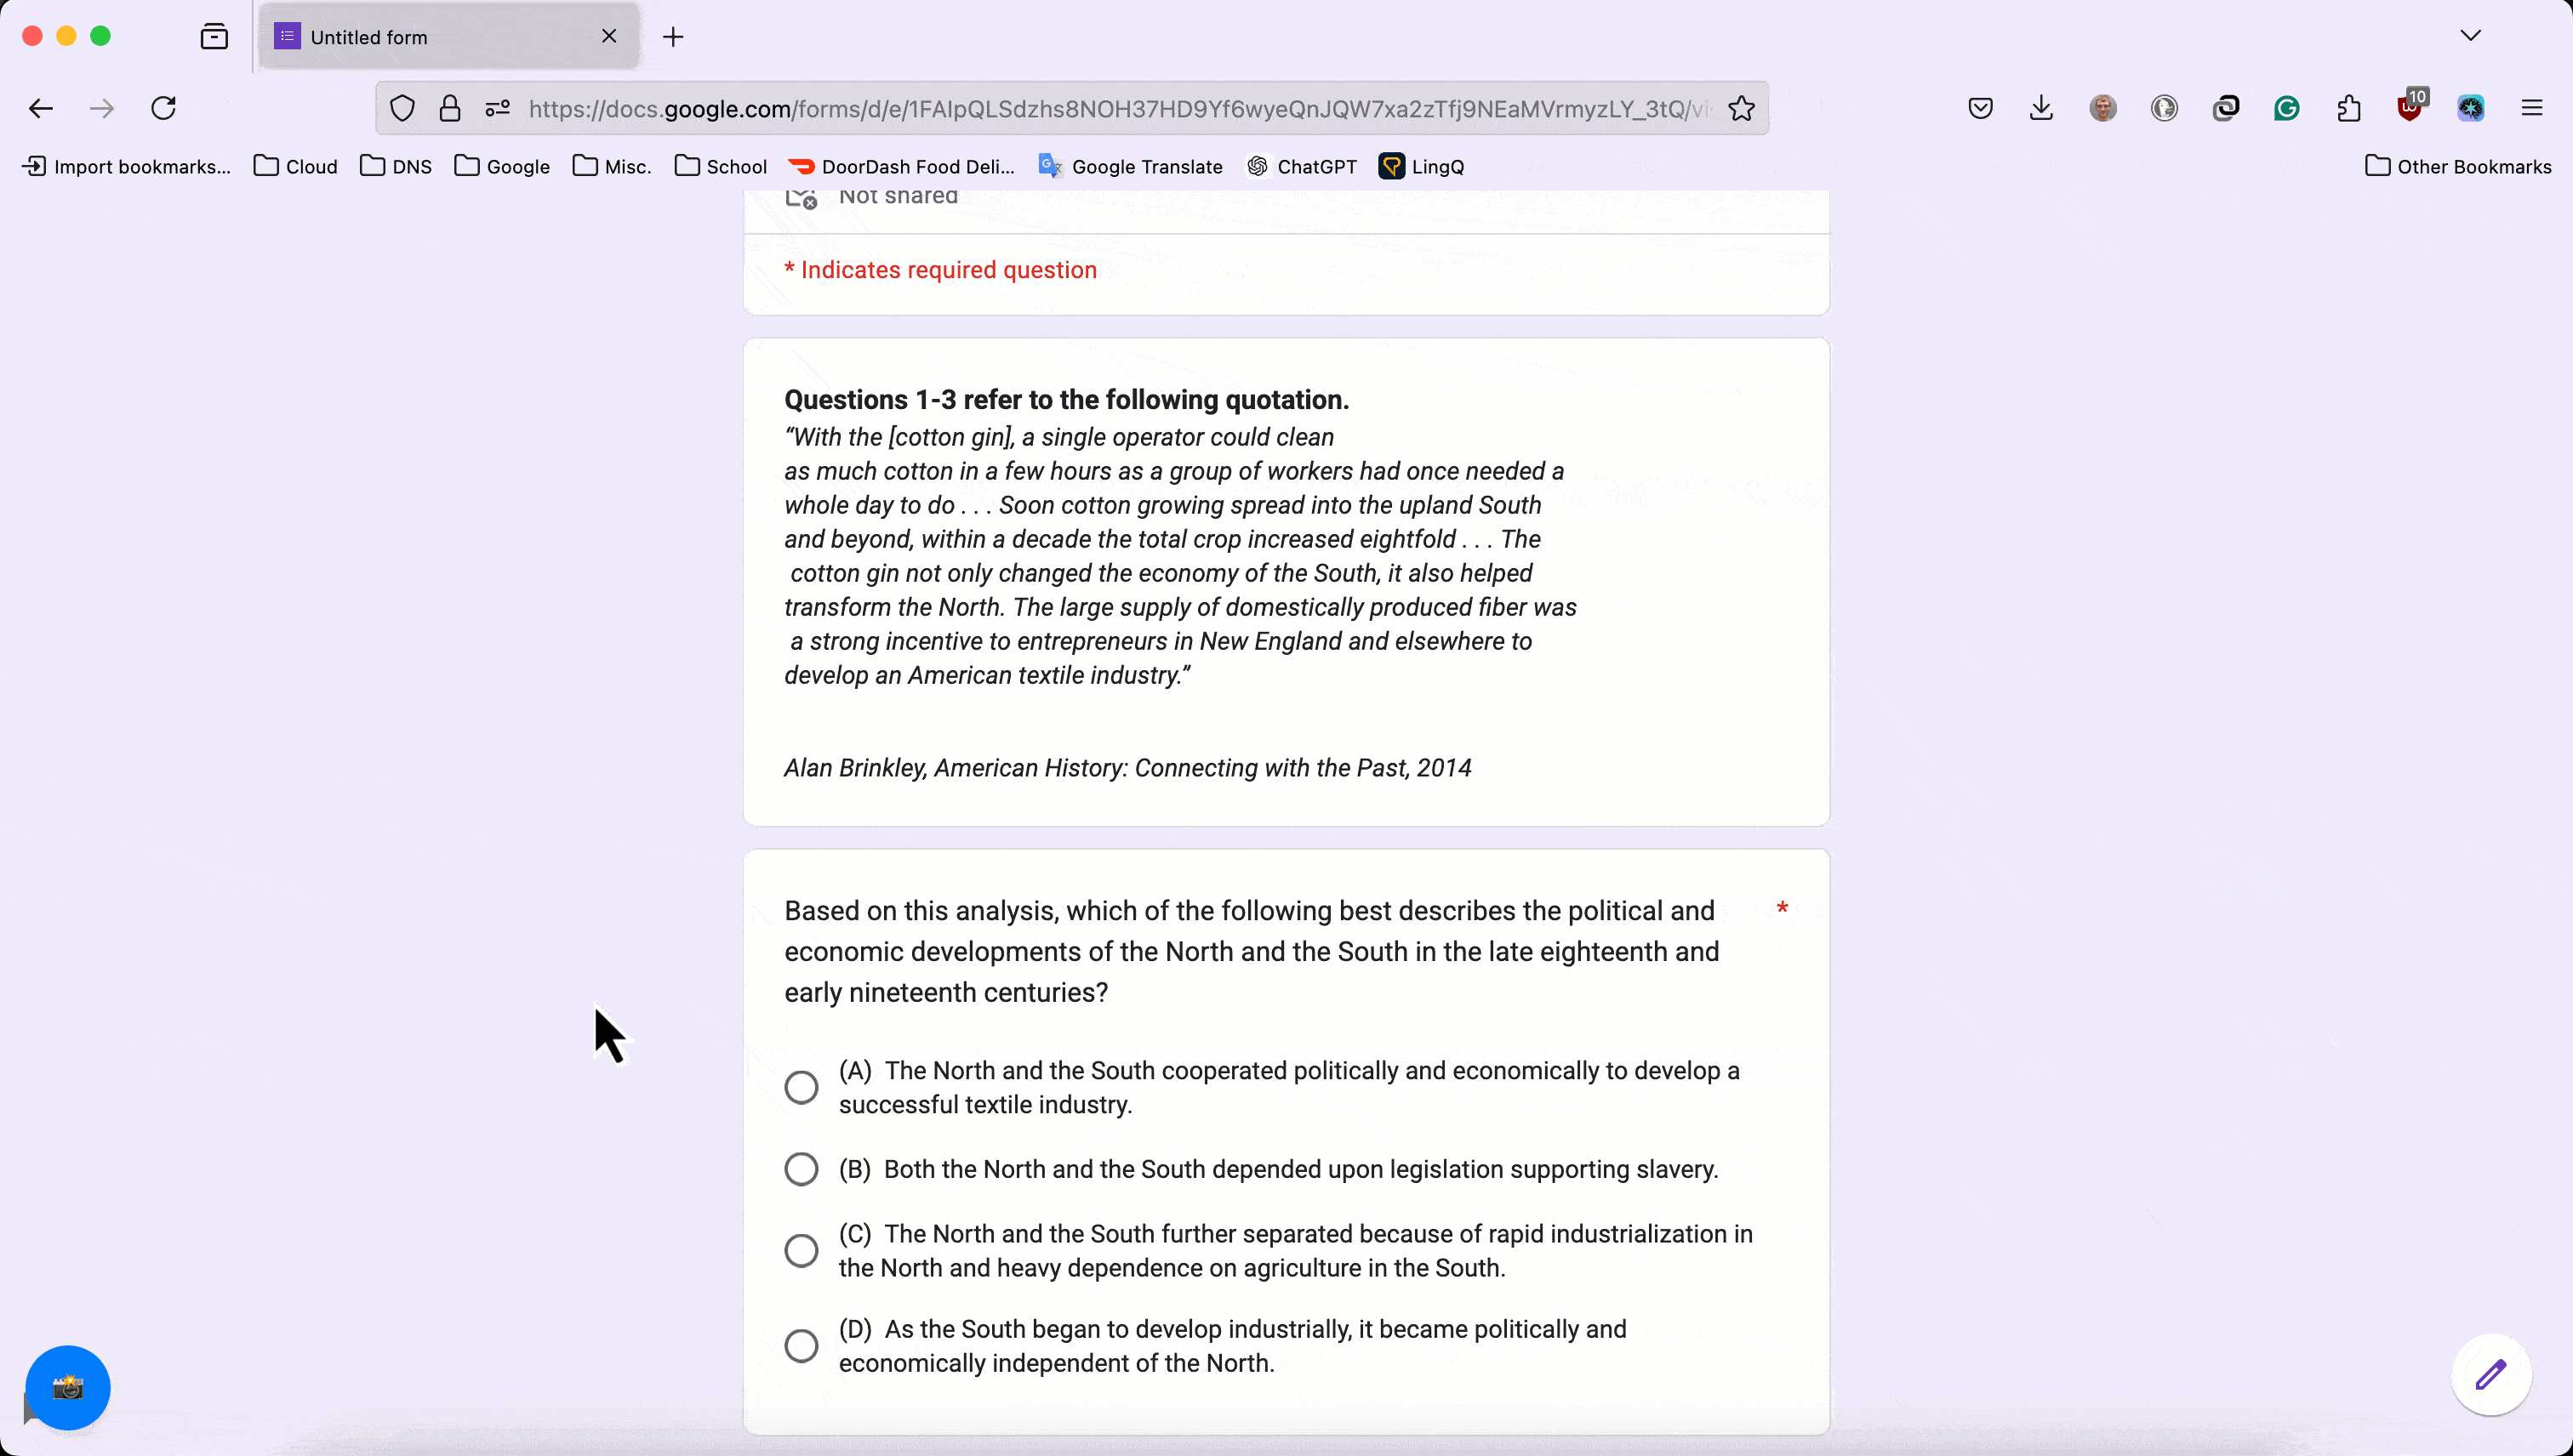This screenshot has height=1456, width=2573.
Task: Select answer option (A) about cooperation
Action: point(801,1087)
